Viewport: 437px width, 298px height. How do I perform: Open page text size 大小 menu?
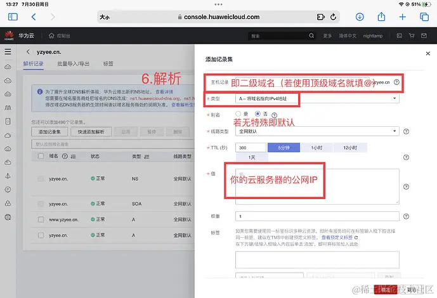(105, 17)
